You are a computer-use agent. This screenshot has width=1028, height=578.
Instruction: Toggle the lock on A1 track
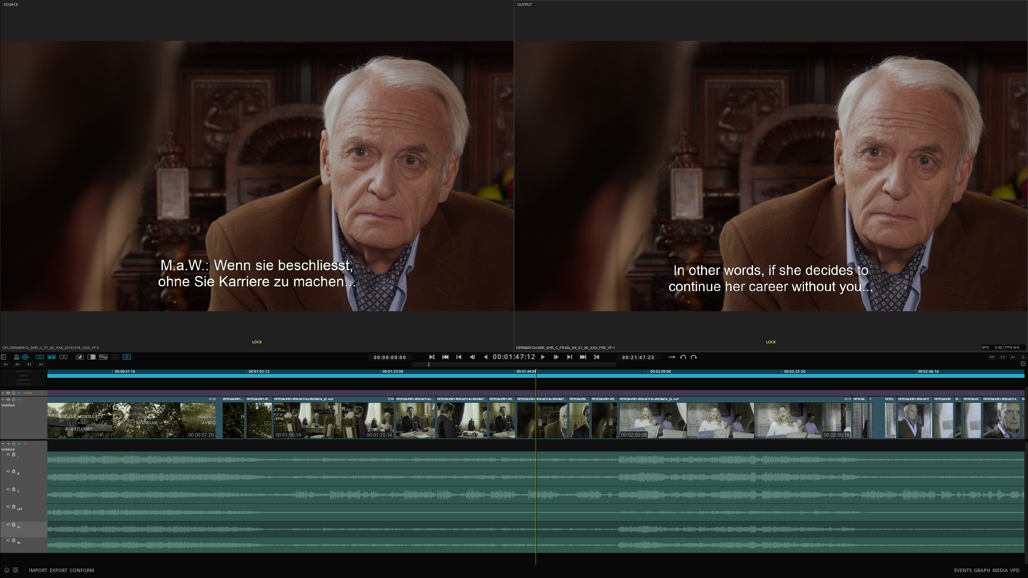(x=14, y=444)
